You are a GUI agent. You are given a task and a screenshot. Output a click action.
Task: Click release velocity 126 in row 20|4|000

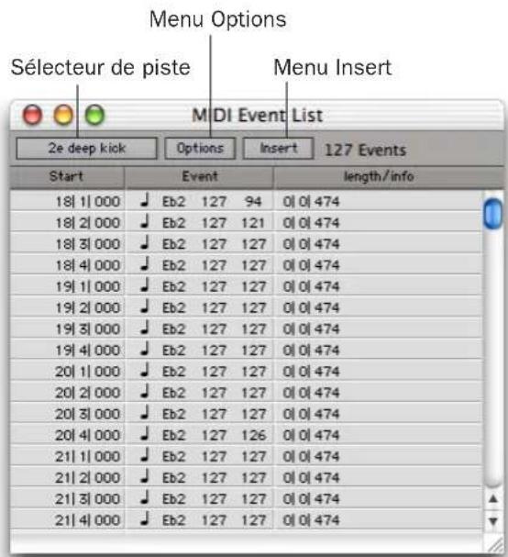click(253, 436)
